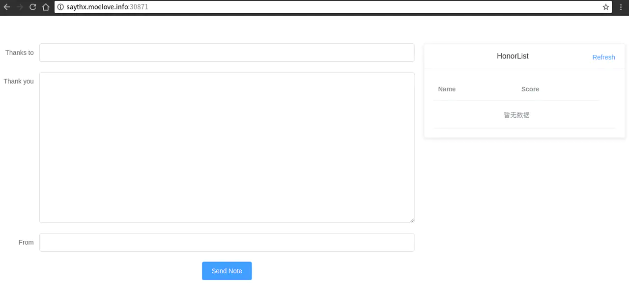Viewport: 629px width, 288px height.
Task: View site information icon in address bar
Action: 60,7
